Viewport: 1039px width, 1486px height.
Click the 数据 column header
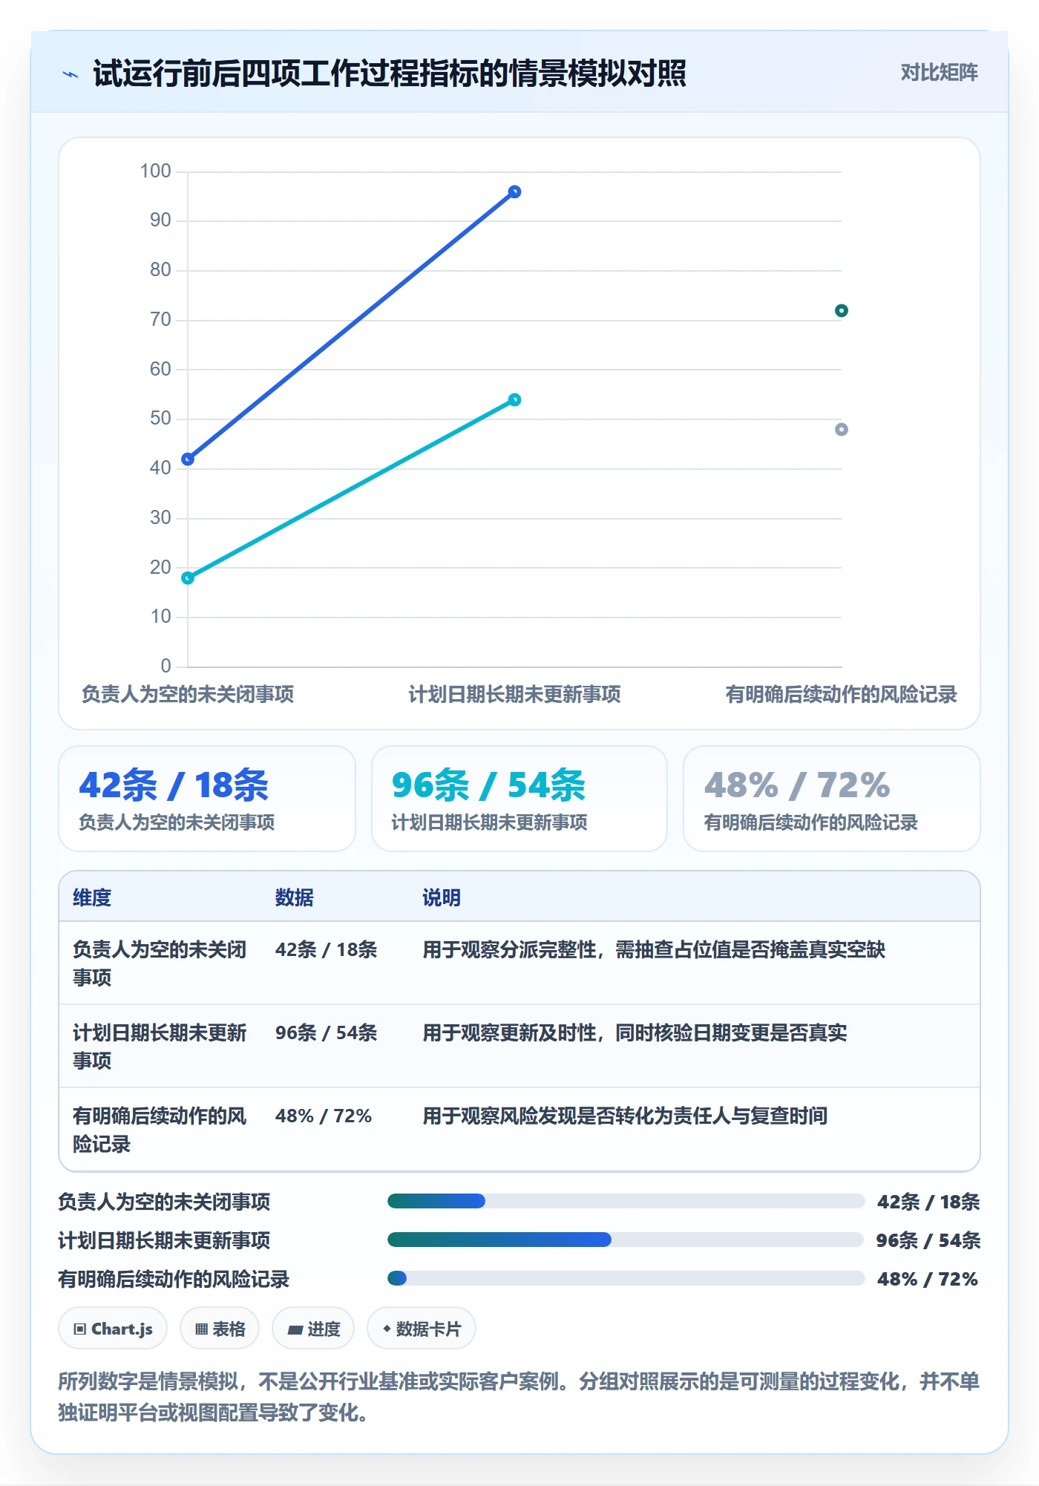click(295, 897)
